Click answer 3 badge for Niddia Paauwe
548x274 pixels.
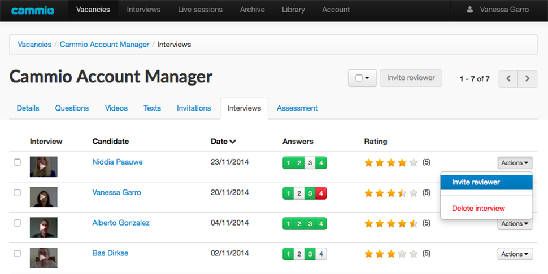coord(310,163)
